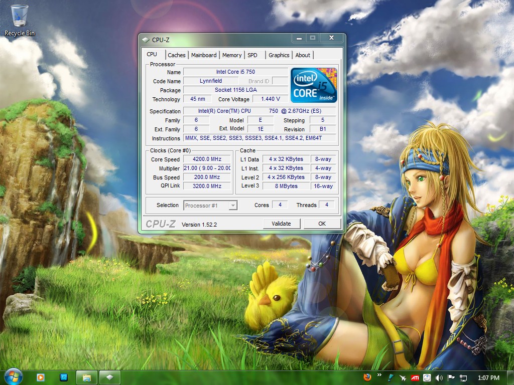Click the Ext. Model value '1E'
The height and width of the screenshot is (385, 514).
tap(261, 129)
